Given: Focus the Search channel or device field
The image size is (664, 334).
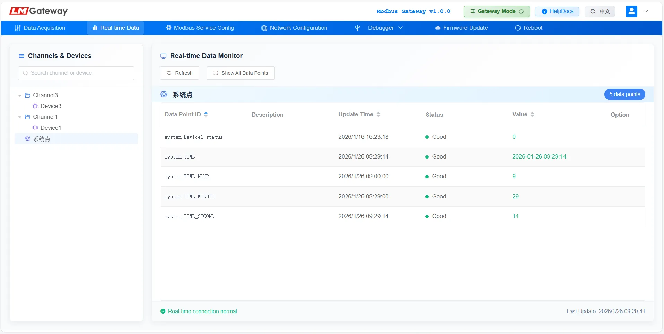Looking at the screenshot, I should 76,73.
